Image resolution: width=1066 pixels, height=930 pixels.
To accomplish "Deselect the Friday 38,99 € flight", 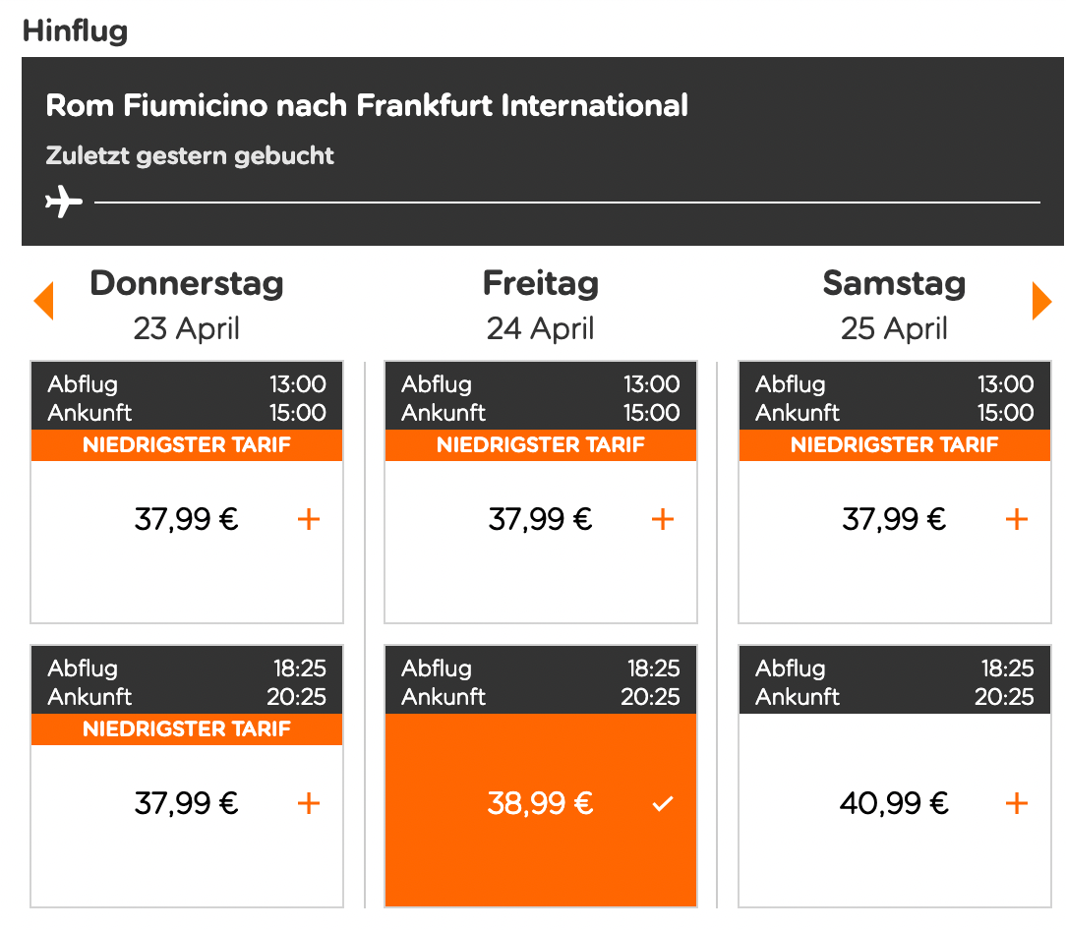I will 541,804.
